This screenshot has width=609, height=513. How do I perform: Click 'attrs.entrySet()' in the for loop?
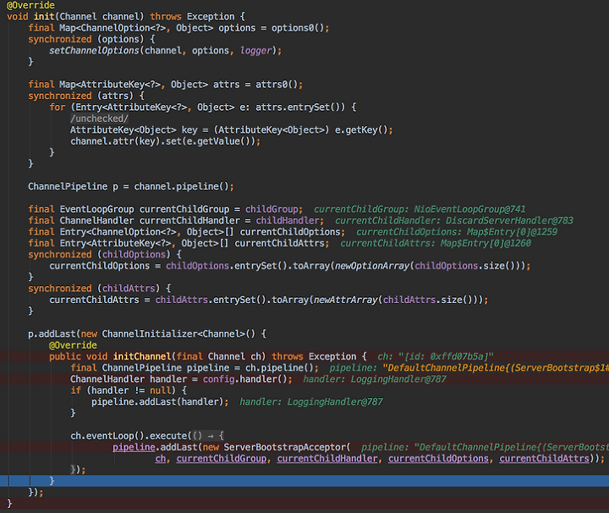[299, 108]
